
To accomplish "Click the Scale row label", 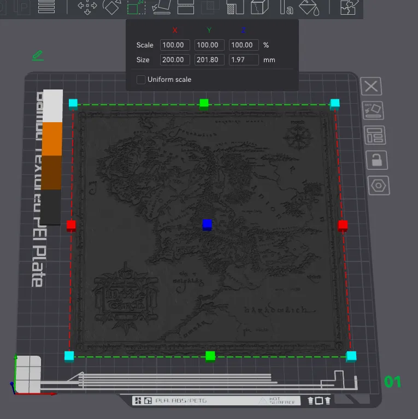I will point(145,45).
